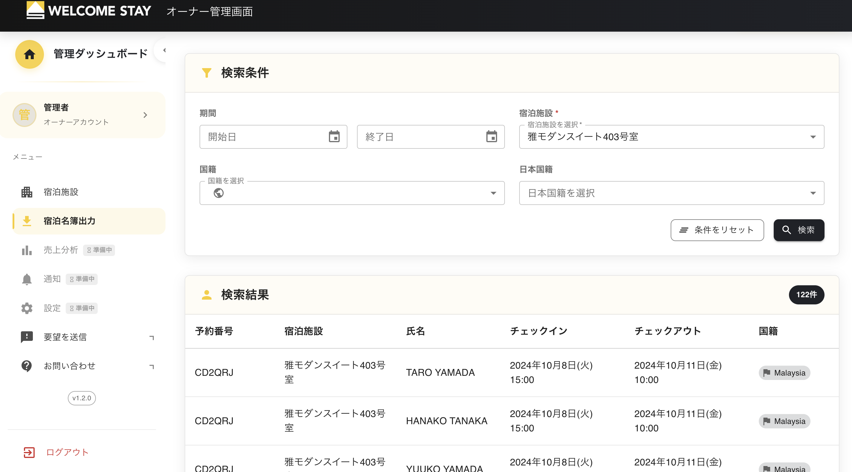Image resolution: width=852 pixels, height=472 pixels.
Task: Click the 条件をリセット button
Action: [x=717, y=230]
